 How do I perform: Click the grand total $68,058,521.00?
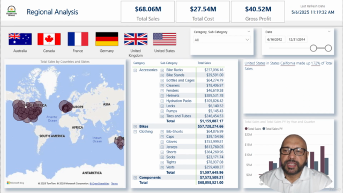211,182
